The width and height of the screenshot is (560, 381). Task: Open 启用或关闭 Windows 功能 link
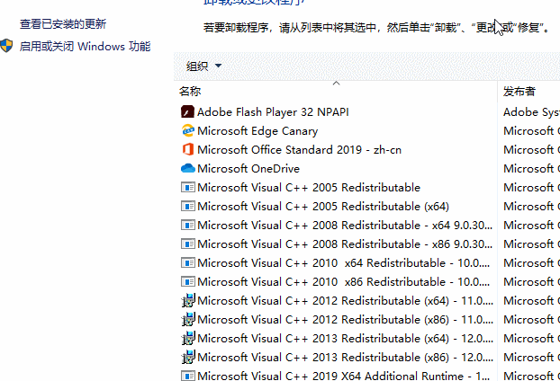[85, 47]
